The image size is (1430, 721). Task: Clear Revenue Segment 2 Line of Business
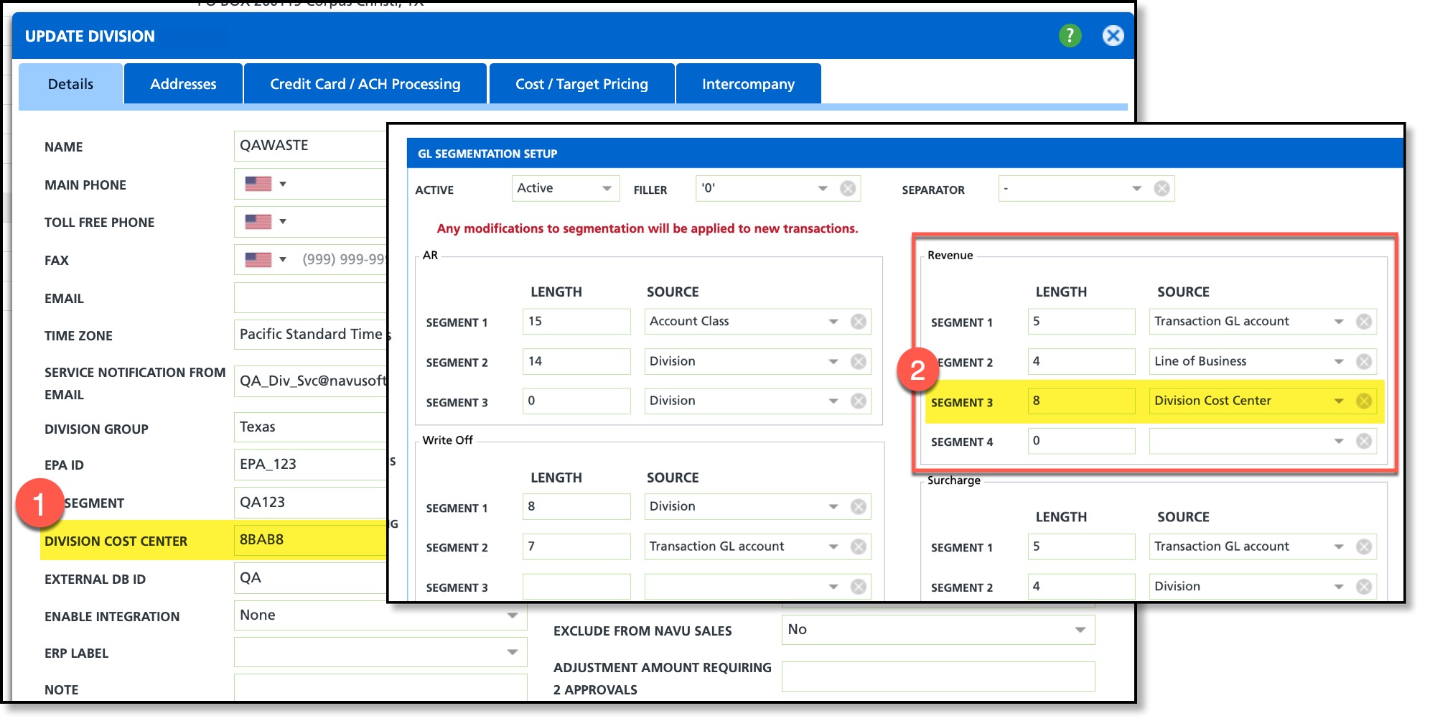pyautogui.click(x=1363, y=361)
